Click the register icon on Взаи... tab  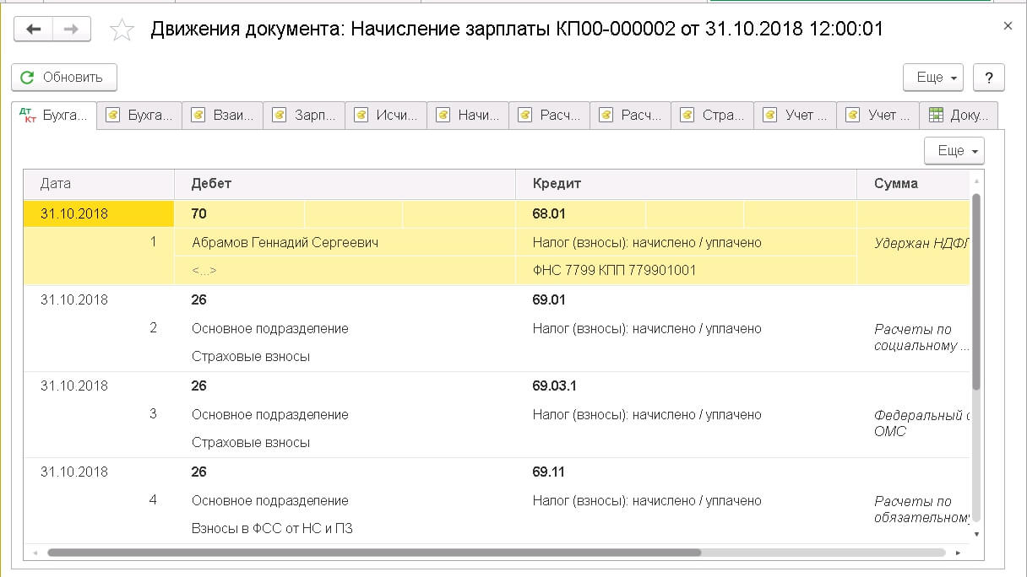pos(198,116)
